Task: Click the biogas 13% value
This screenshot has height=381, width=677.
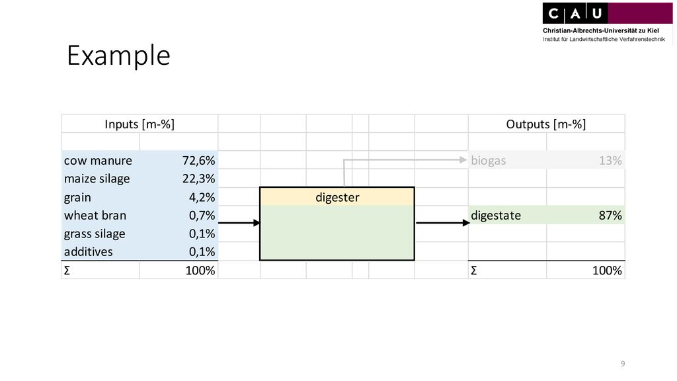Action: 610,161
